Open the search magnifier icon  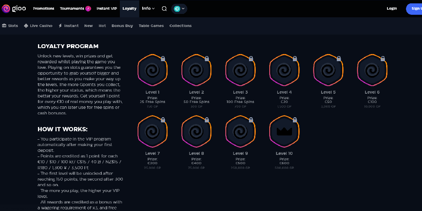(x=164, y=8)
